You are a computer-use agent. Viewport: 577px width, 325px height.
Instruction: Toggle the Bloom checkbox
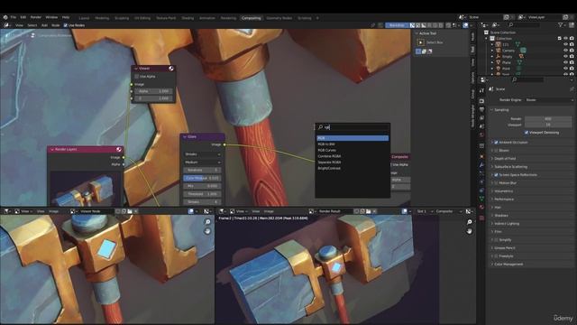pyautogui.click(x=496, y=151)
